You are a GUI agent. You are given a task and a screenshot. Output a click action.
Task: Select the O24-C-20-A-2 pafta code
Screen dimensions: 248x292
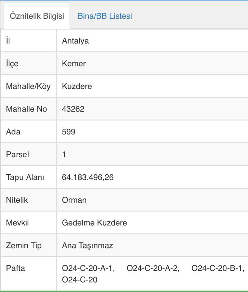tap(153, 268)
